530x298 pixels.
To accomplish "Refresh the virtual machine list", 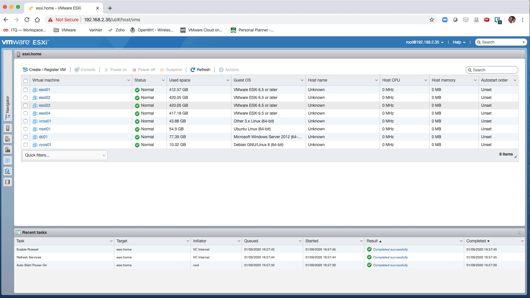I will 200,70.
